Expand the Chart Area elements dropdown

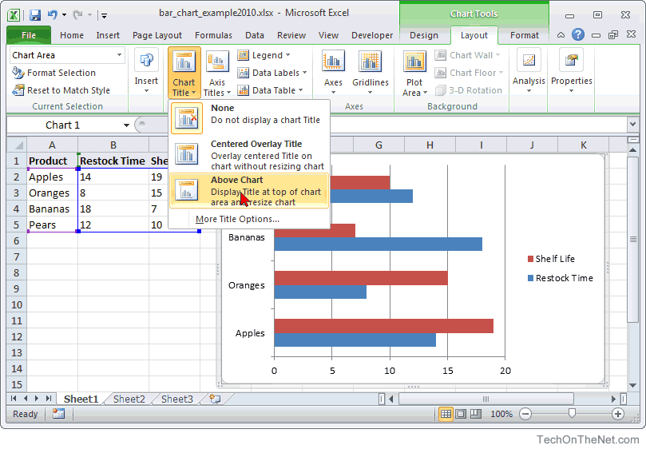(x=119, y=55)
